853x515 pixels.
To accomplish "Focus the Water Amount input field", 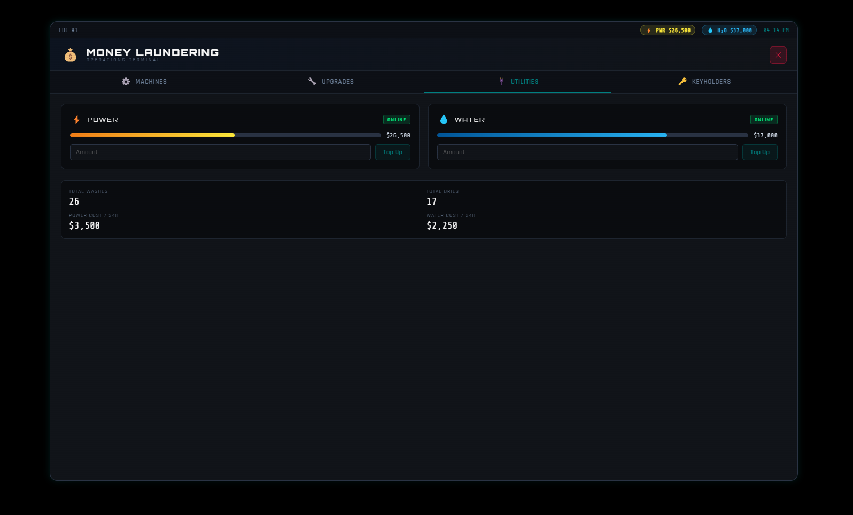I will pyautogui.click(x=587, y=152).
